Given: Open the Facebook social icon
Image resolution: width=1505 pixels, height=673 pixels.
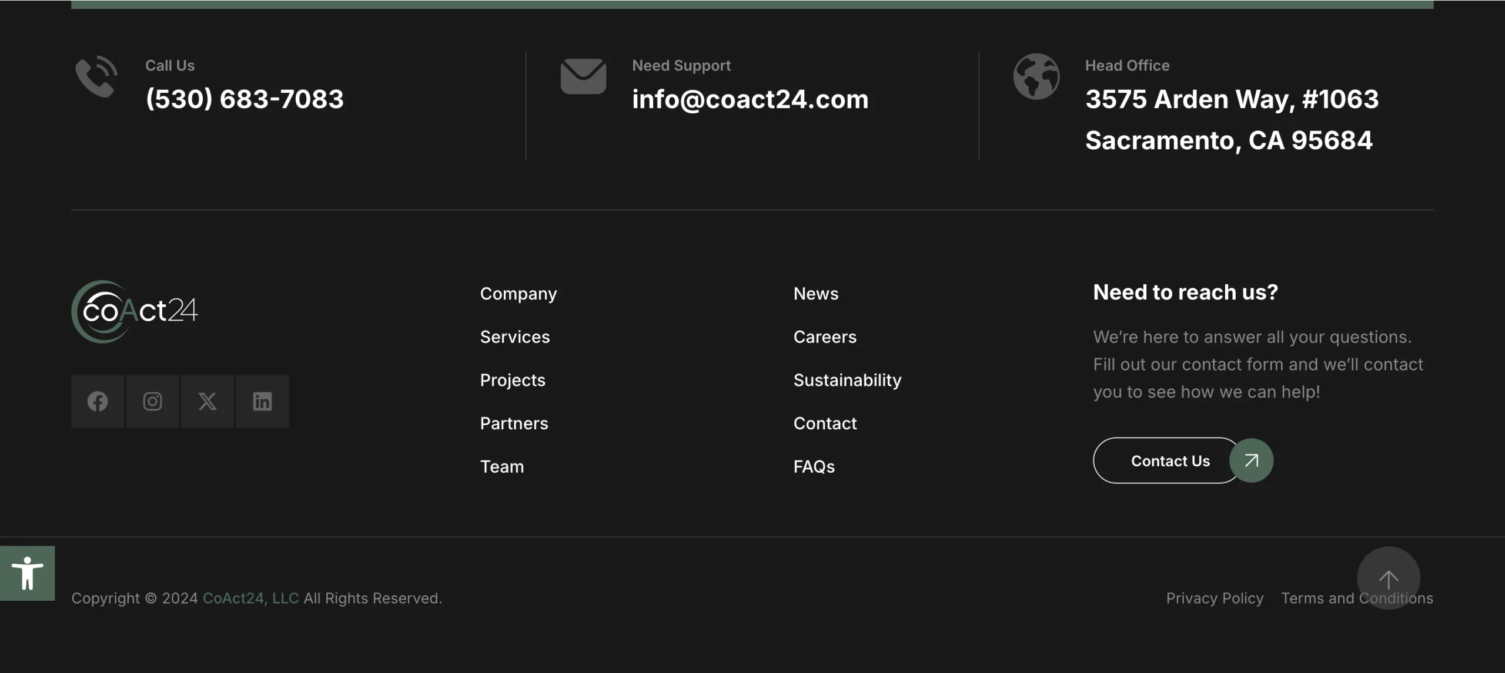Looking at the screenshot, I should pos(98,402).
